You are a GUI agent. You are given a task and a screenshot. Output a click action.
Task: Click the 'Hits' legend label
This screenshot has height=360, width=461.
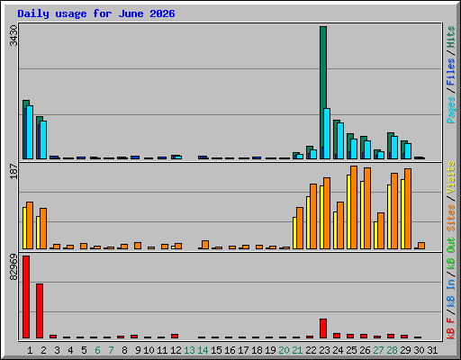[451, 37]
